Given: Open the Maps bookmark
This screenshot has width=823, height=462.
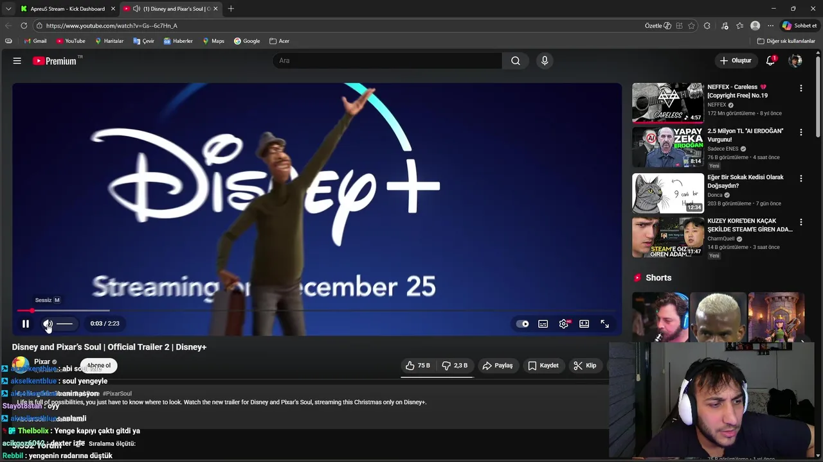Looking at the screenshot, I should tap(213, 41).
